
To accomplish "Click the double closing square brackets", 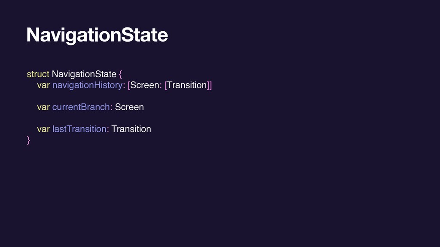I will 209,85.
